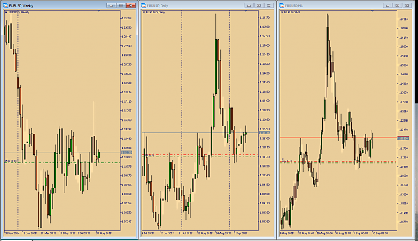The image size is (418, 241).
Task: Maximize the EURUSD,H8 chart window
Action: point(397,5)
